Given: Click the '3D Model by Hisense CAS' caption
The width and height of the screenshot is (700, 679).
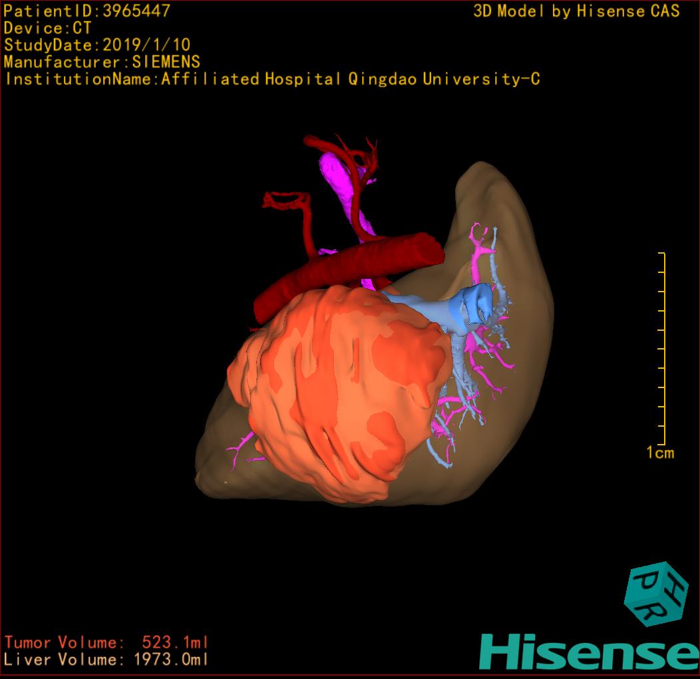Looking at the screenshot, I should pyautogui.click(x=576, y=11).
